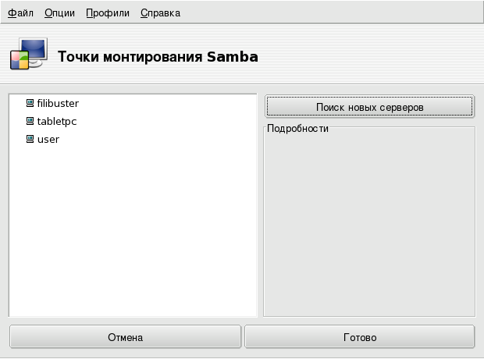
Task: Open the Файл menu
Action: click(20, 13)
